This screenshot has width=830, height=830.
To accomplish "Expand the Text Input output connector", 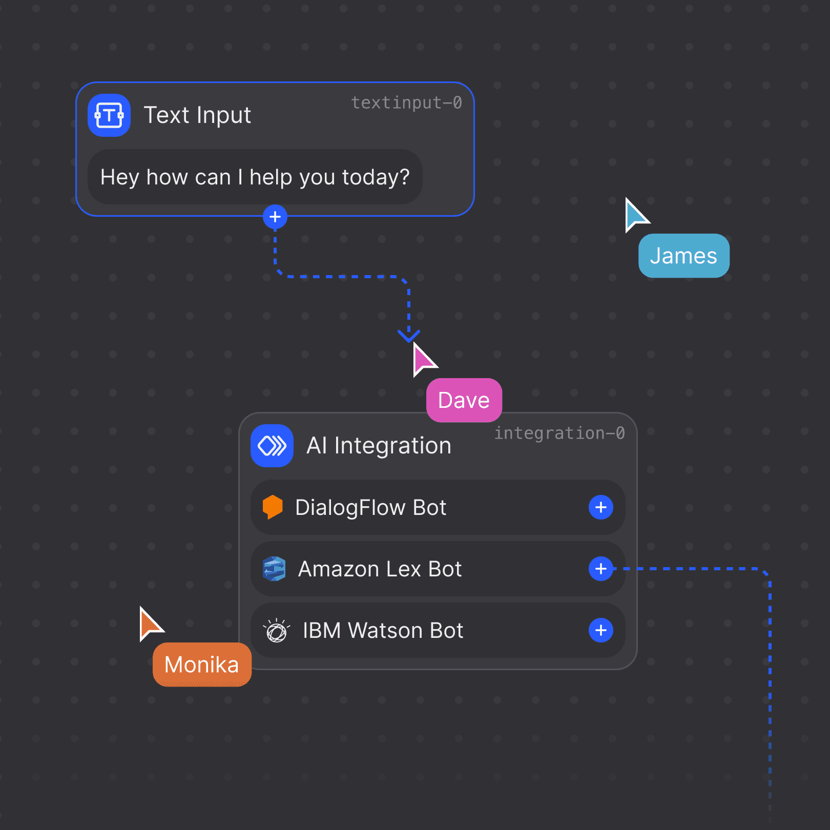I will [275, 216].
